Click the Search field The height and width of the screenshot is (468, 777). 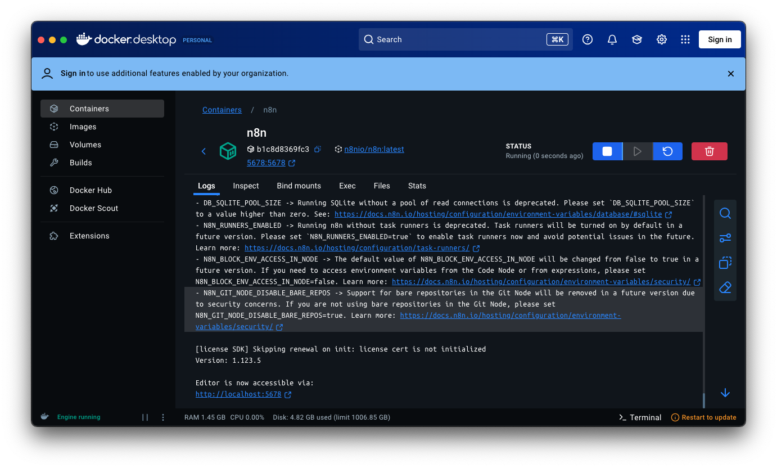click(x=466, y=39)
